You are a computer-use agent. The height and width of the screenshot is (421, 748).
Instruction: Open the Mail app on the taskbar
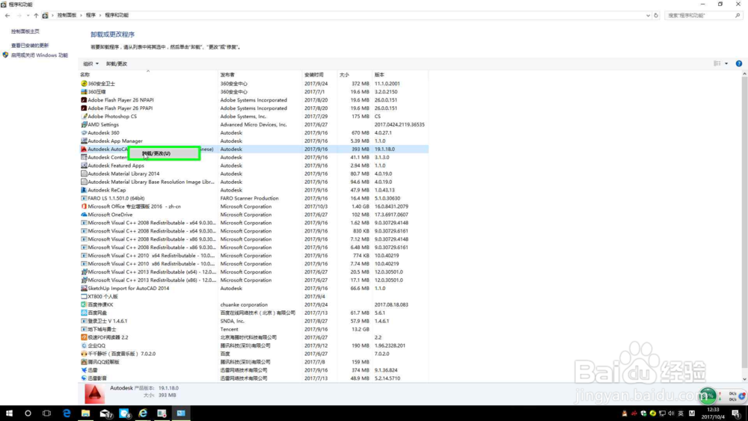[x=105, y=414]
